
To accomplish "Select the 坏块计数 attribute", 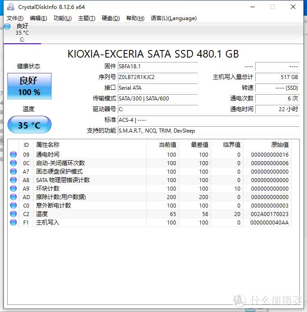I will pos(48,188).
